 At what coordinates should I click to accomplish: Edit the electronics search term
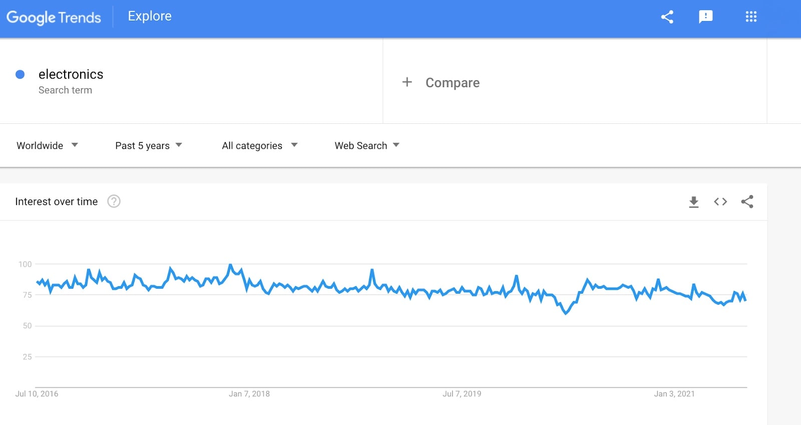click(x=71, y=74)
